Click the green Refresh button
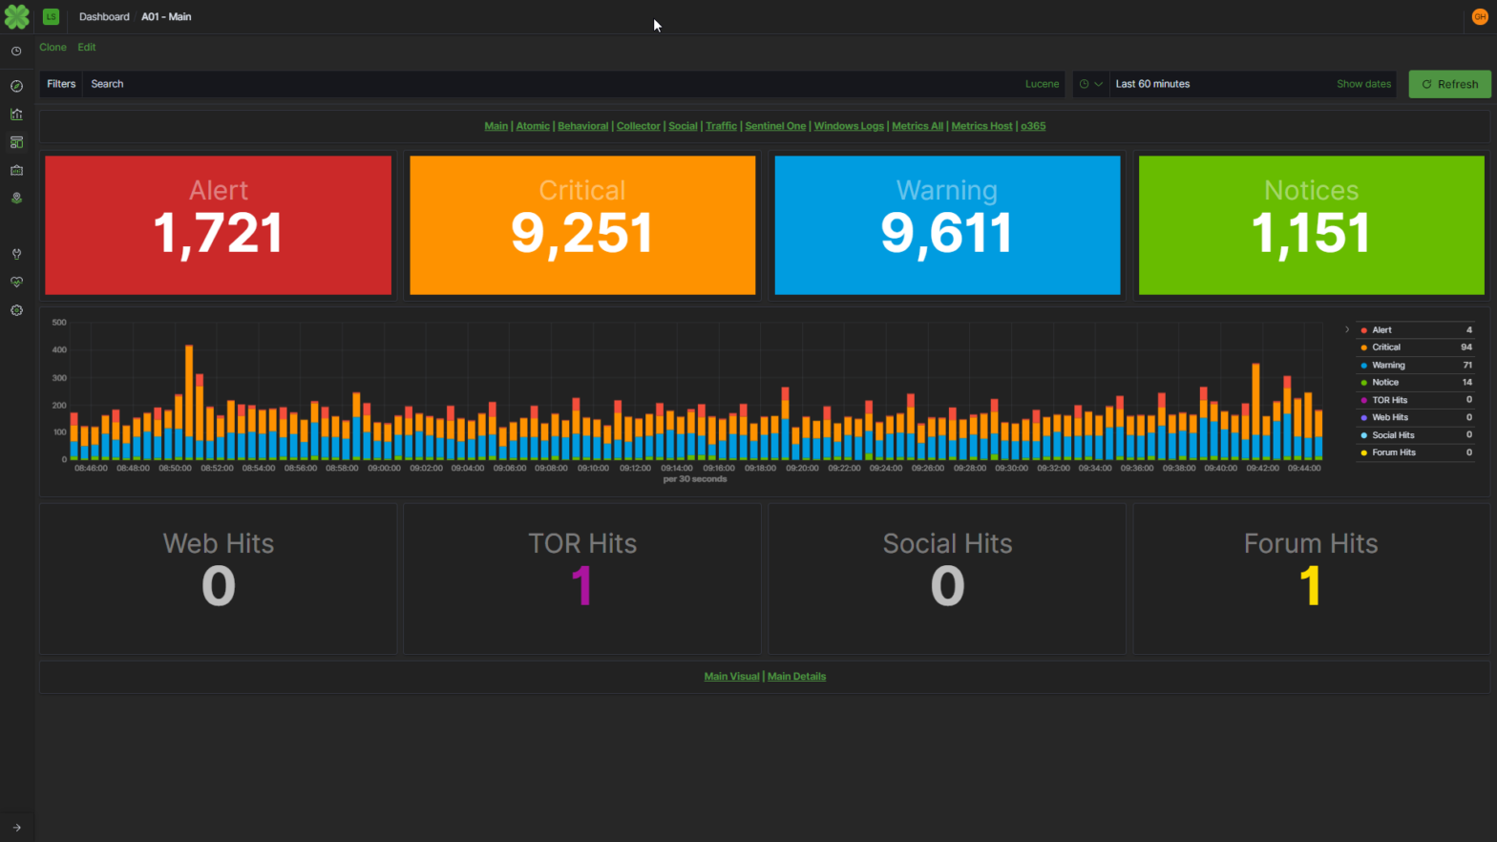The height and width of the screenshot is (842, 1497). coord(1449,84)
